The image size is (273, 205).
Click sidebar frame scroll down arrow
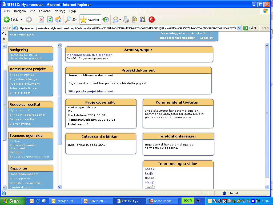click(59, 187)
